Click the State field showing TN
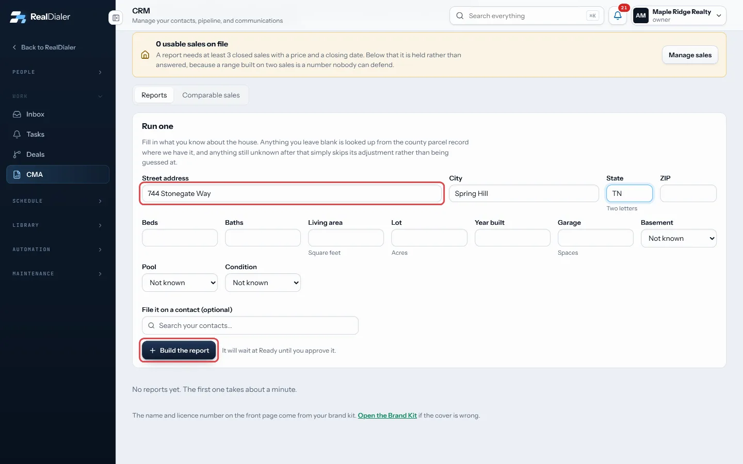743x464 pixels. pos(629,193)
